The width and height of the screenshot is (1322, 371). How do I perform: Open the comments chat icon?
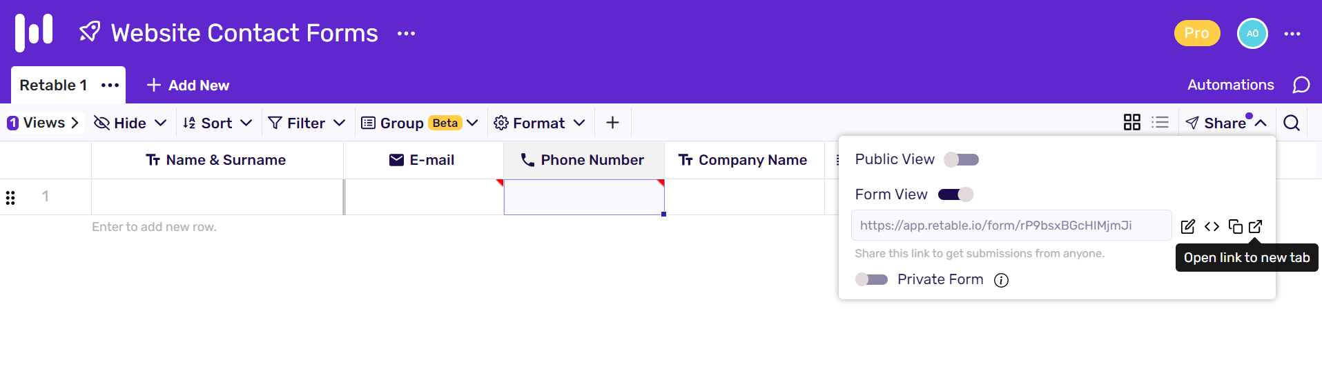coord(1301,85)
